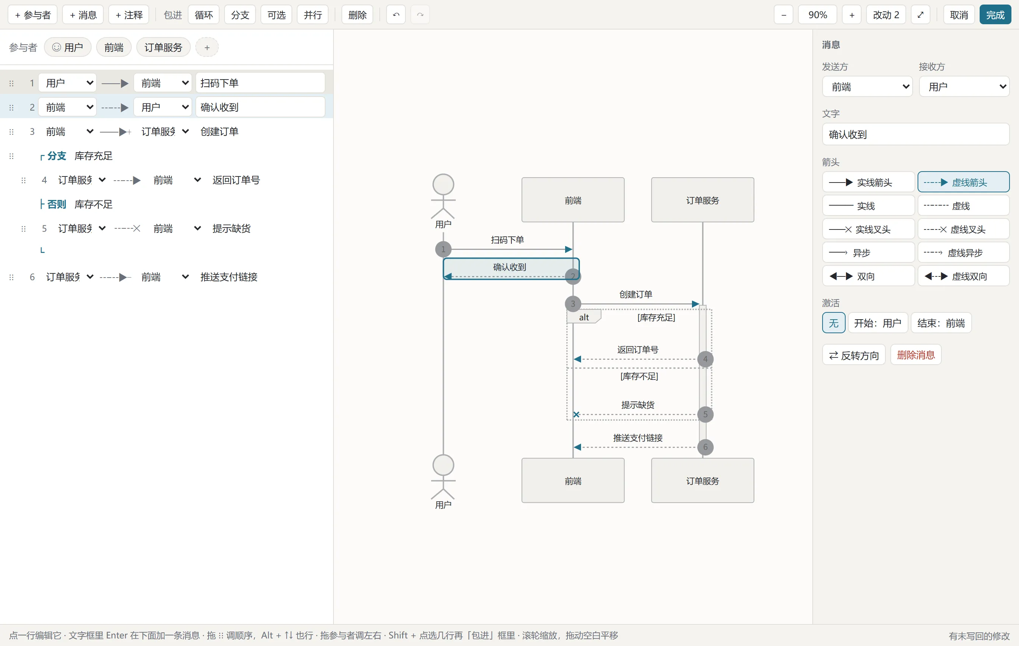Select the 实线箭头 arrow style
This screenshot has height=646, width=1019.
click(x=868, y=182)
